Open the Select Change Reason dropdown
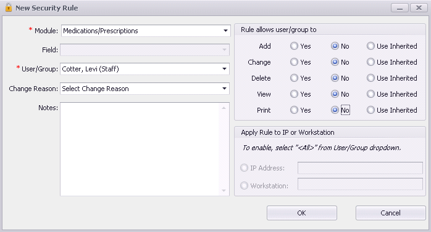Viewport: 431px width, 232px height. click(145, 89)
